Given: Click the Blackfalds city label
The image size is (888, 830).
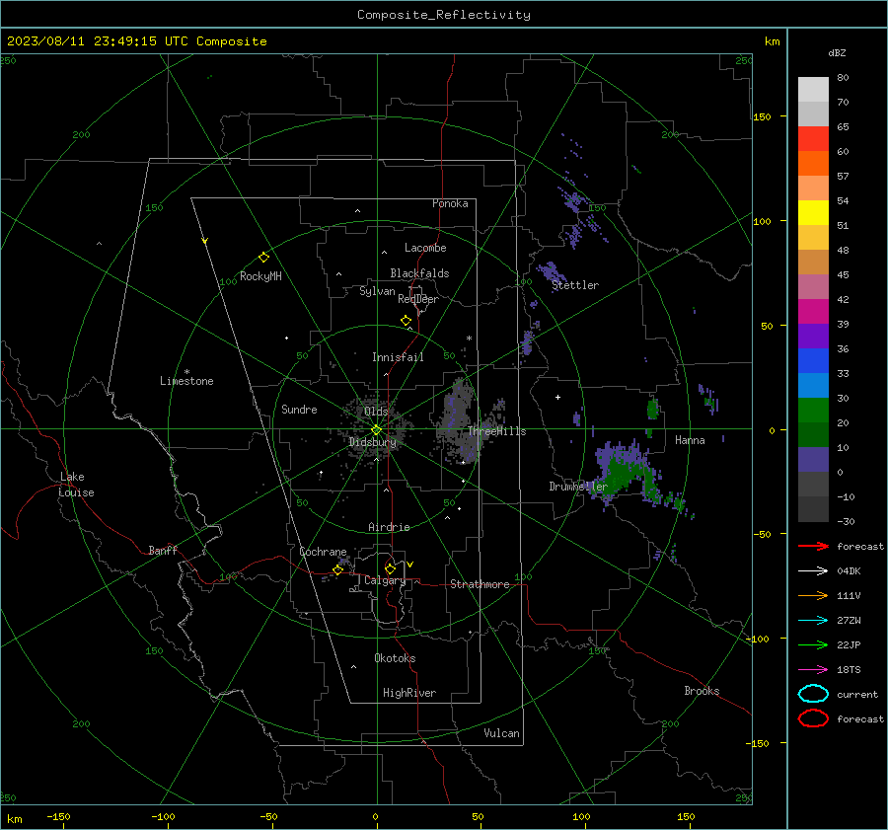Looking at the screenshot, I should [419, 273].
